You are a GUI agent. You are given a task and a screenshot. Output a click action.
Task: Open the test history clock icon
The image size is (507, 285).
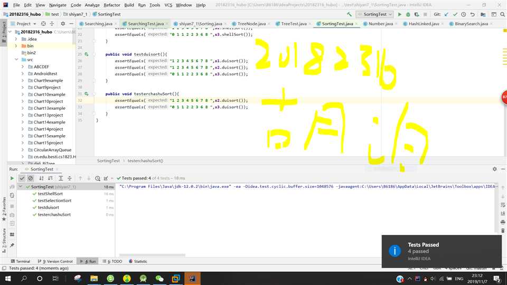tap(98, 178)
